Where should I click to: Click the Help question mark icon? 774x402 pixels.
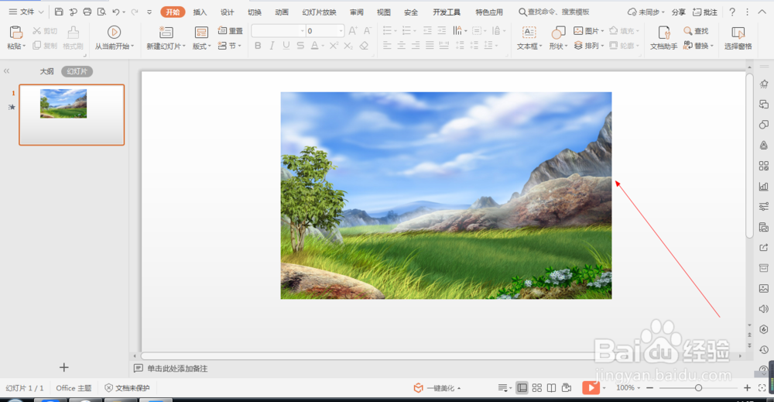pos(732,12)
